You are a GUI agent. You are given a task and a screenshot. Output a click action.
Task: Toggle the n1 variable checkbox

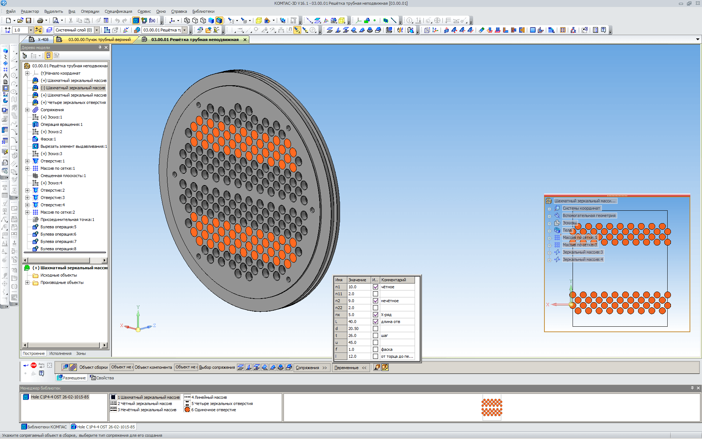click(375, 287)
